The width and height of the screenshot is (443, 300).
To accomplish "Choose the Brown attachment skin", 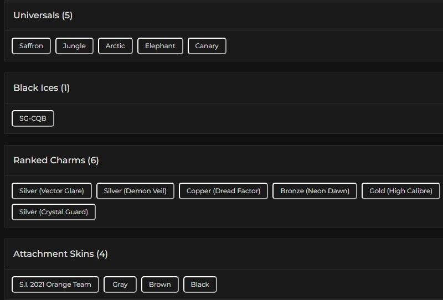I will coord(160,285).
